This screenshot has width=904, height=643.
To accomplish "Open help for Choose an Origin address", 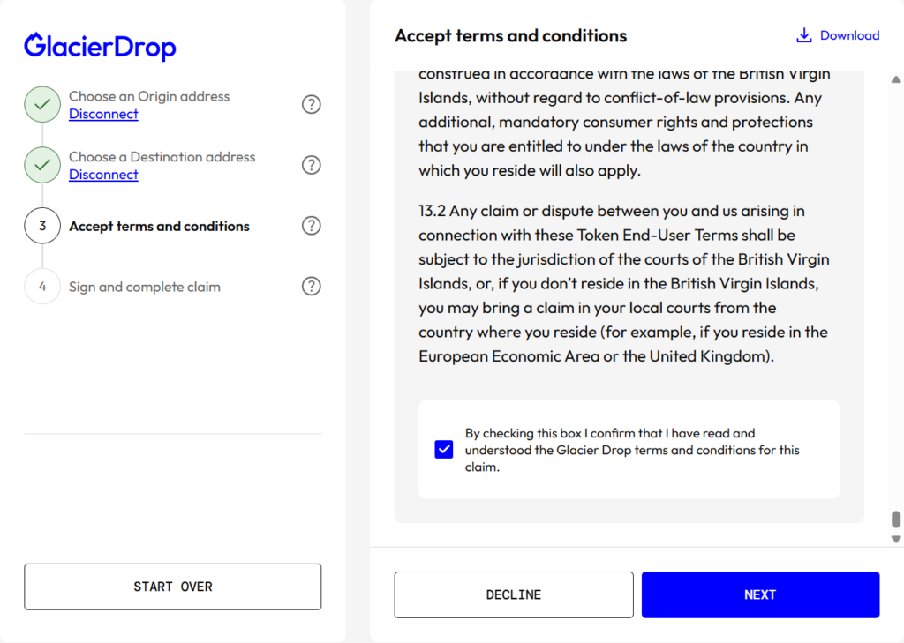I will pos(312,104).
